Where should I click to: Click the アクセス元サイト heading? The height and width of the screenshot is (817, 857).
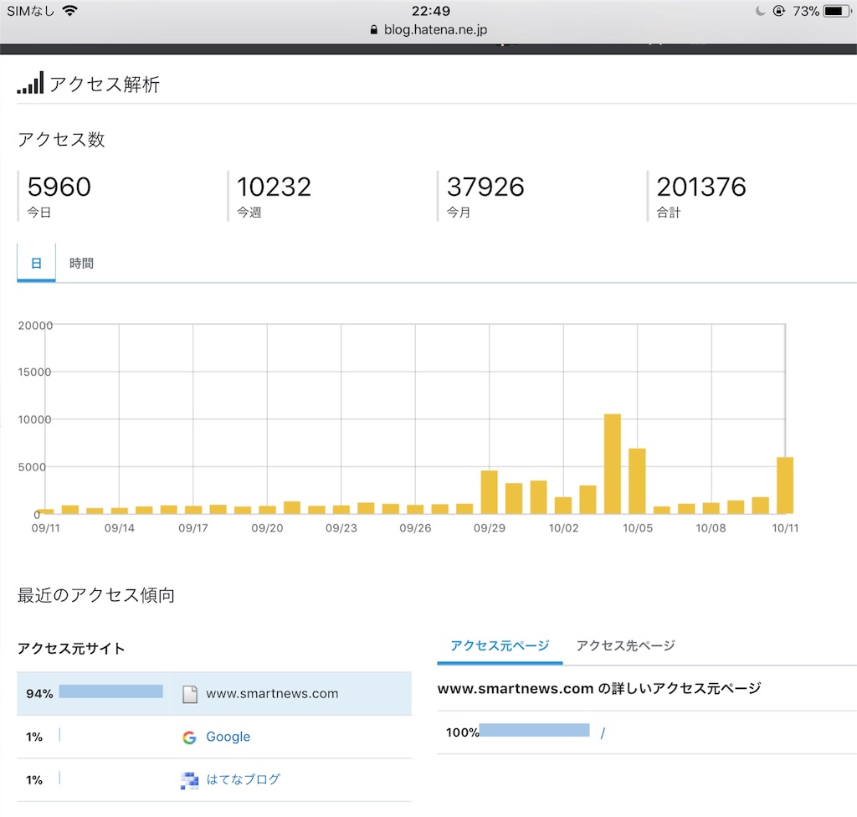point(71,649)
